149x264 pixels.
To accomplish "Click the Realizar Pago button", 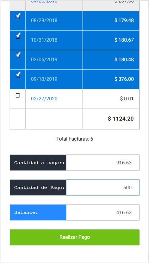I will point(75,237).
